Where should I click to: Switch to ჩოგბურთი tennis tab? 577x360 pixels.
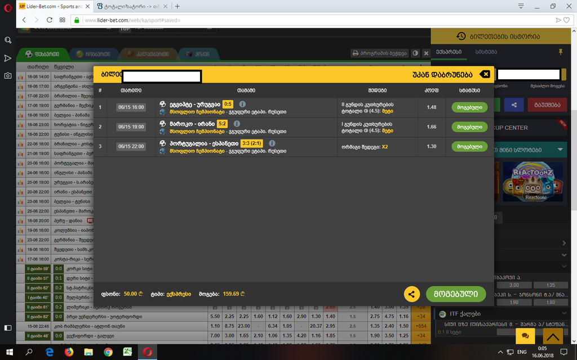pos(94,54)
